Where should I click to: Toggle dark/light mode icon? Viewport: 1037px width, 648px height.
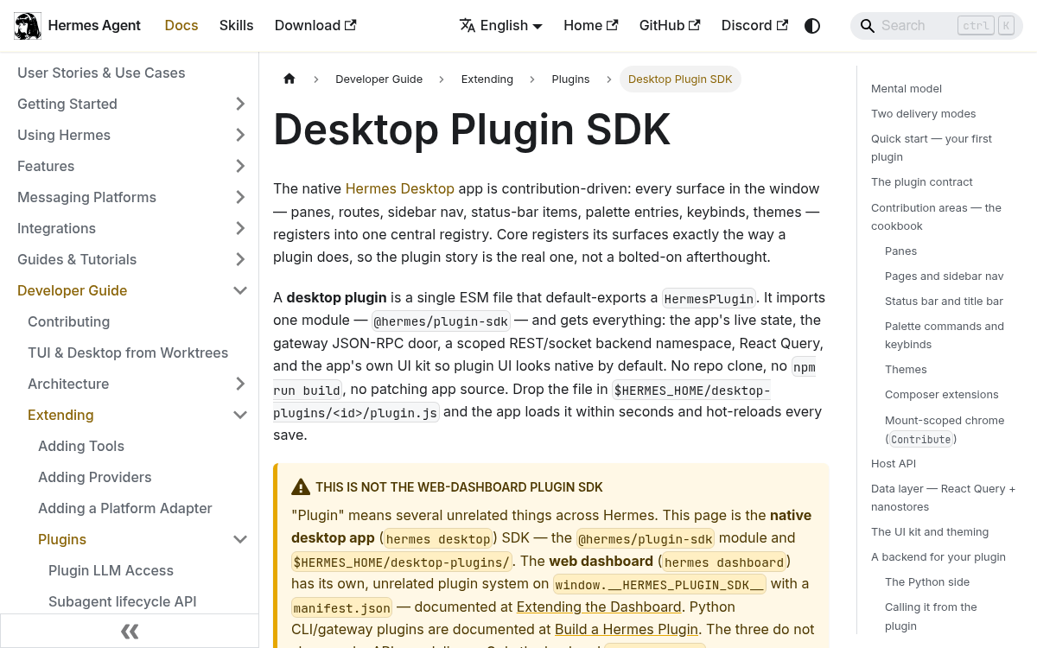[812, 26]
